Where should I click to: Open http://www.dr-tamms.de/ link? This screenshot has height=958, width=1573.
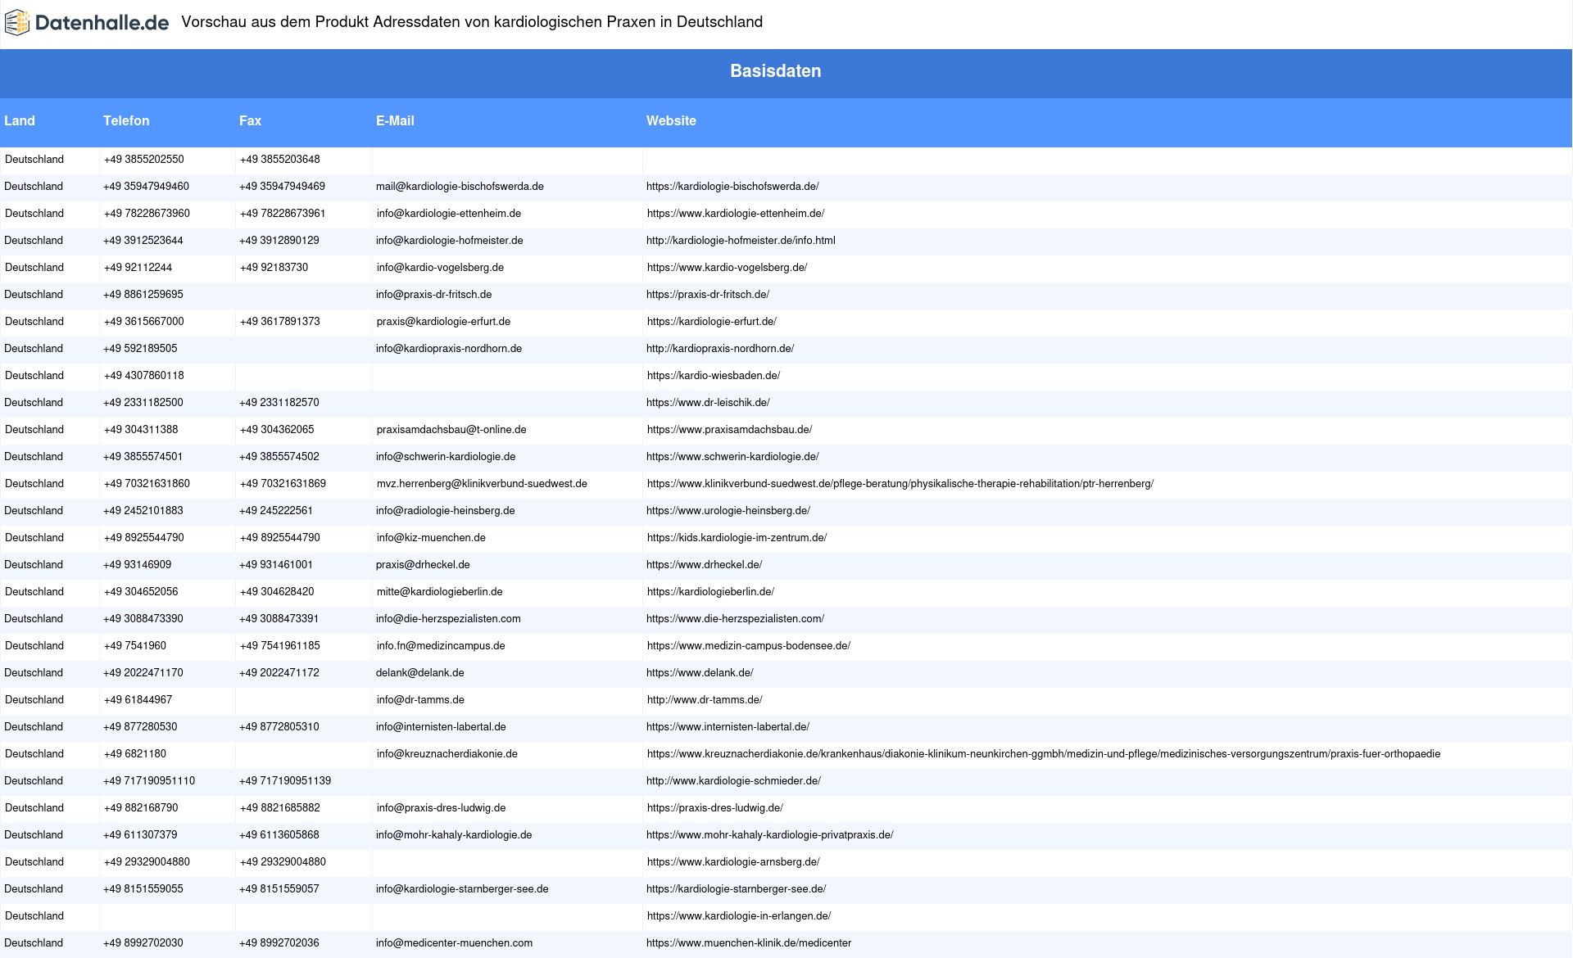tap(705, 700)
